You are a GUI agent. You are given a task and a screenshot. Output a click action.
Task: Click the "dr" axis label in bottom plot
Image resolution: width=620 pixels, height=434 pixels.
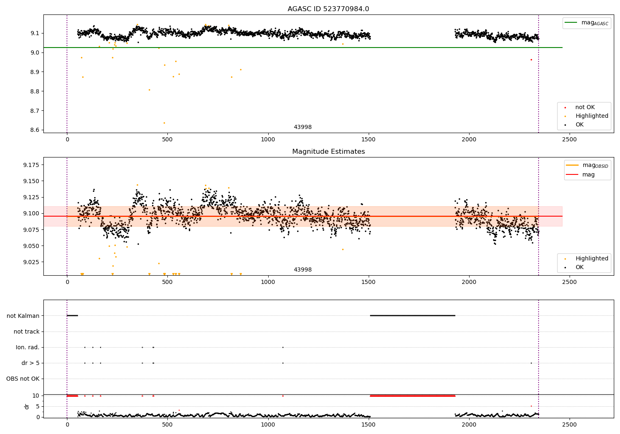pyautogui.click(x=27, y=406)
